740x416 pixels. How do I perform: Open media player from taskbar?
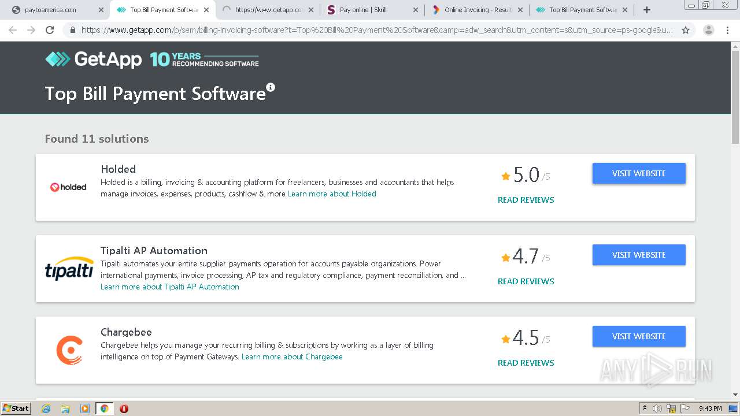coord(84,408)
